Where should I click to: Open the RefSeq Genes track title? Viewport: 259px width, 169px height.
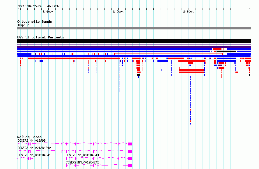29,137
